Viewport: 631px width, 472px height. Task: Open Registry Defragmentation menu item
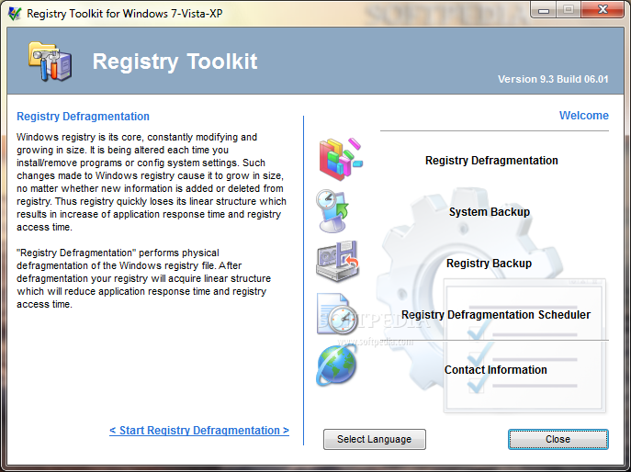491,160
